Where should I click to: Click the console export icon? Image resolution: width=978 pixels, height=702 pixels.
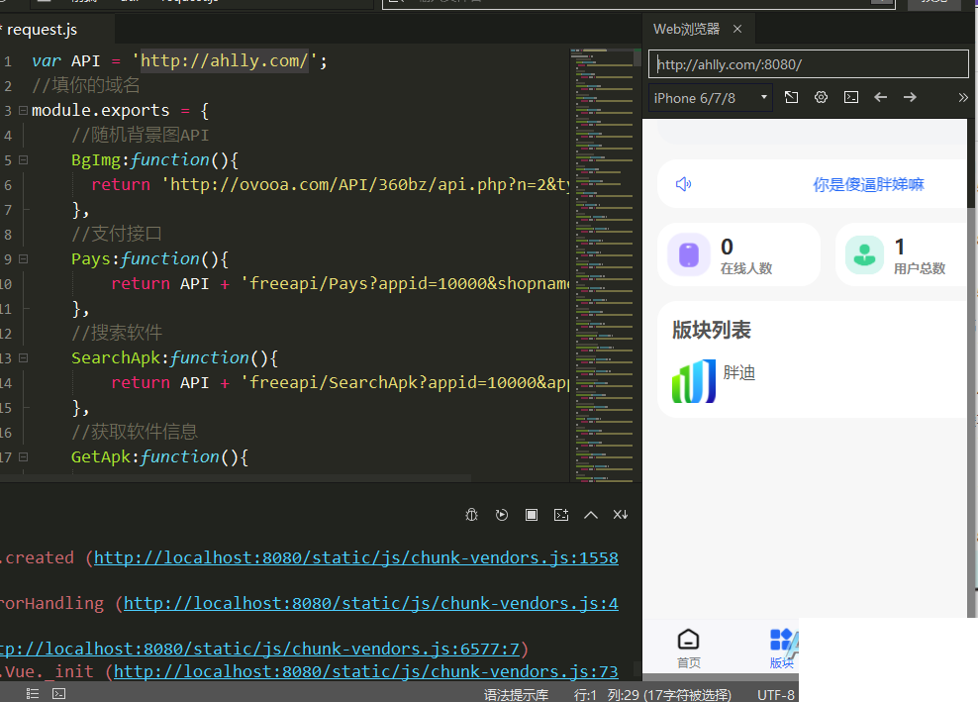[561, 515]
